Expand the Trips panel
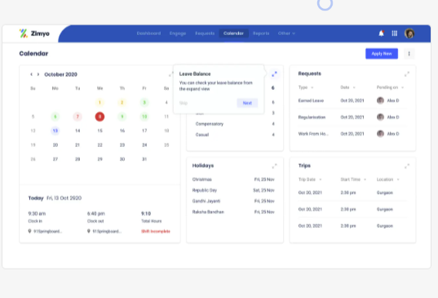This screenshot has width=438, height=298. pos(407,166)
